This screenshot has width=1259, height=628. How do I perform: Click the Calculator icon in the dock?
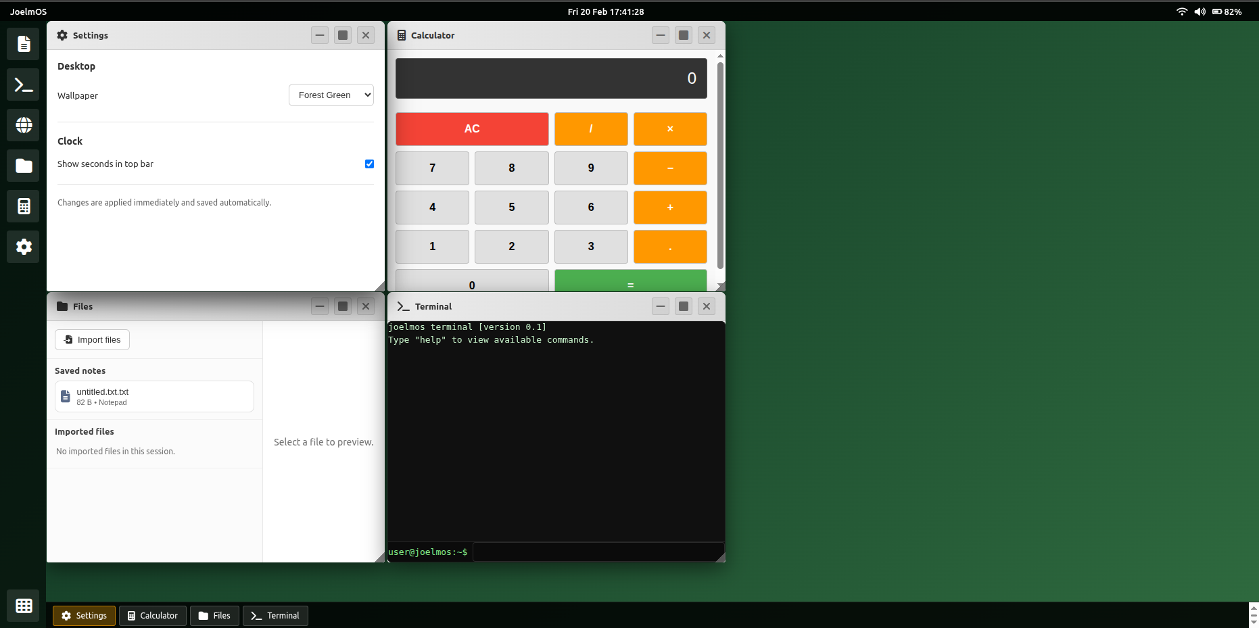coord(24,207)
